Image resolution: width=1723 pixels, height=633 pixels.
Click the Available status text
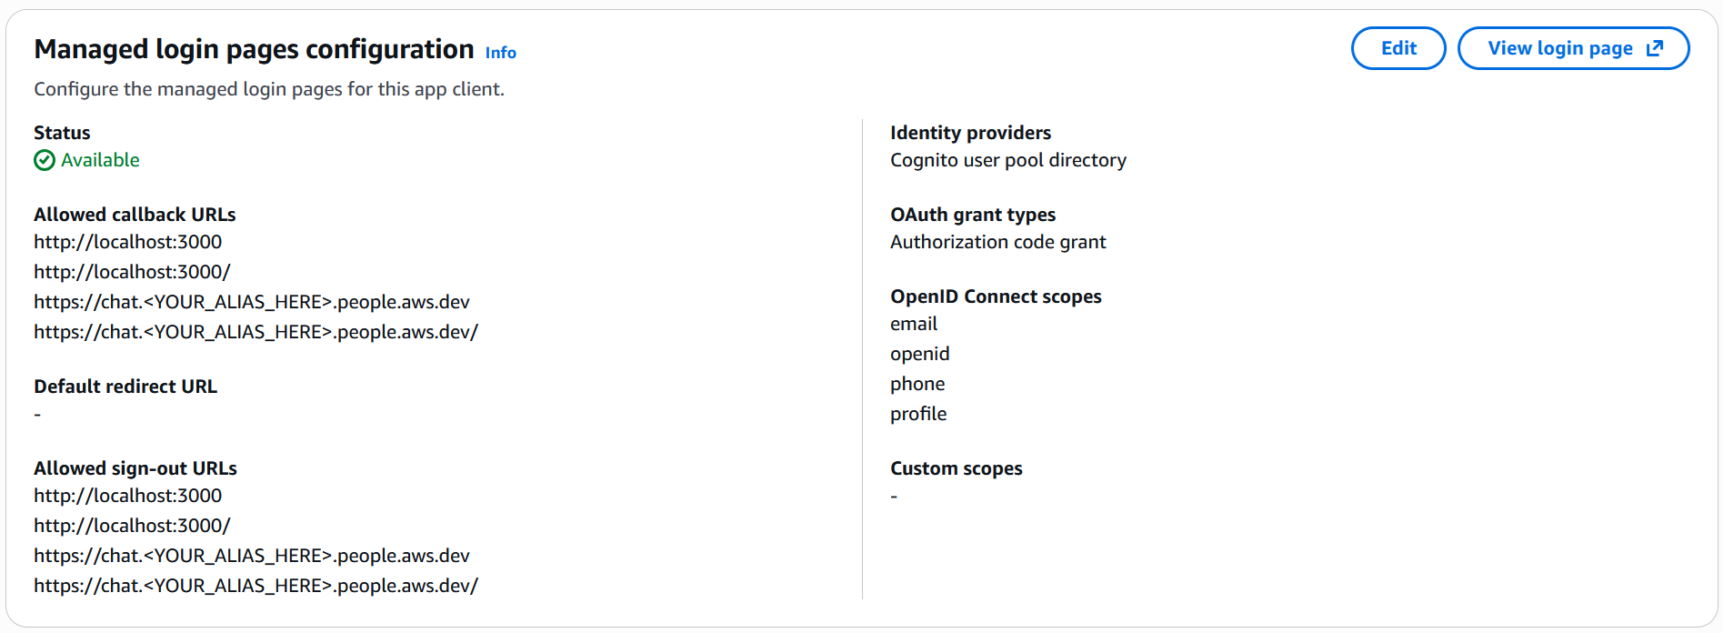[99, 160]
